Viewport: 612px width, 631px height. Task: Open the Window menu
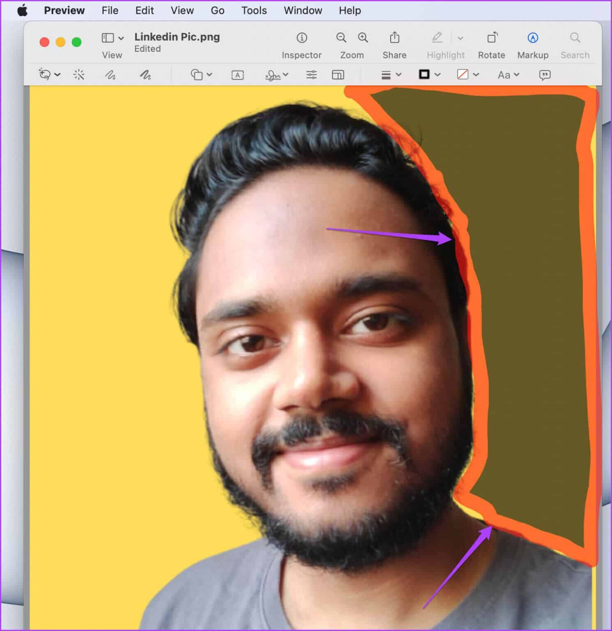coord(303,10)
